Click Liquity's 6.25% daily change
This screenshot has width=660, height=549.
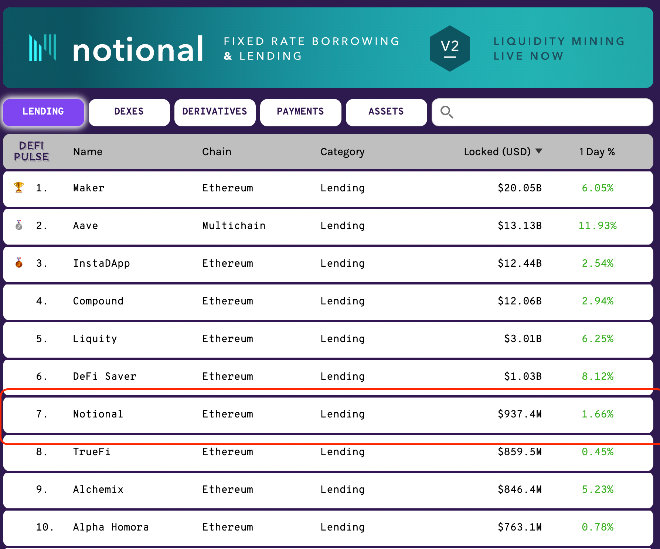(x=598, y=339)
